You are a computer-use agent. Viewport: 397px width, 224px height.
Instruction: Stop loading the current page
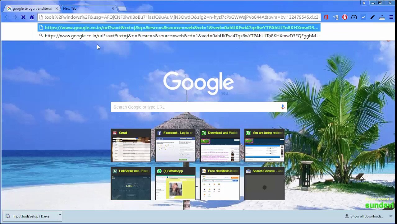[23, 17]
